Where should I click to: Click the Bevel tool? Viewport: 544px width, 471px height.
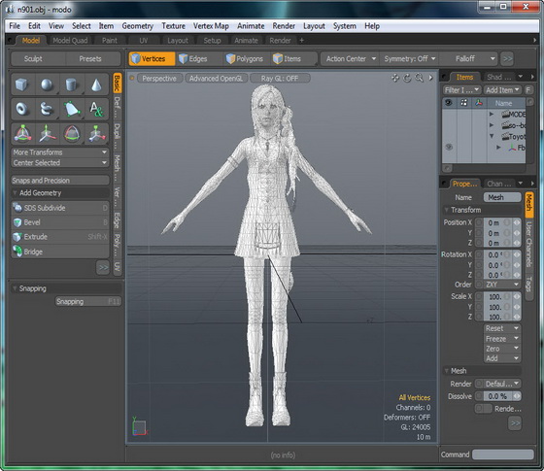click(60, 222)
